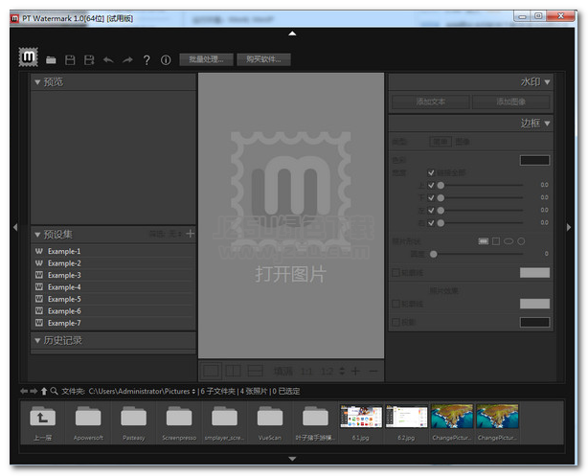Undo the last action
The width and height of the screenshot is (588, 476).
(x=108, y=60)
